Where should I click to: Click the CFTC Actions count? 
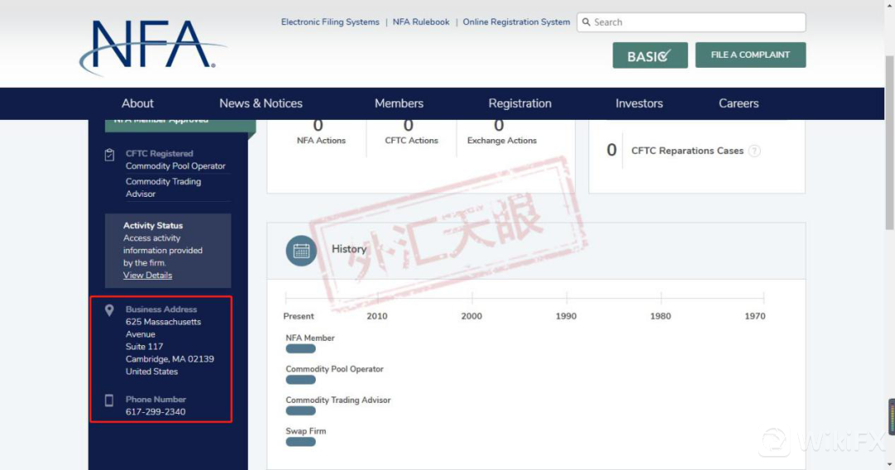click(x=408, y=125)
